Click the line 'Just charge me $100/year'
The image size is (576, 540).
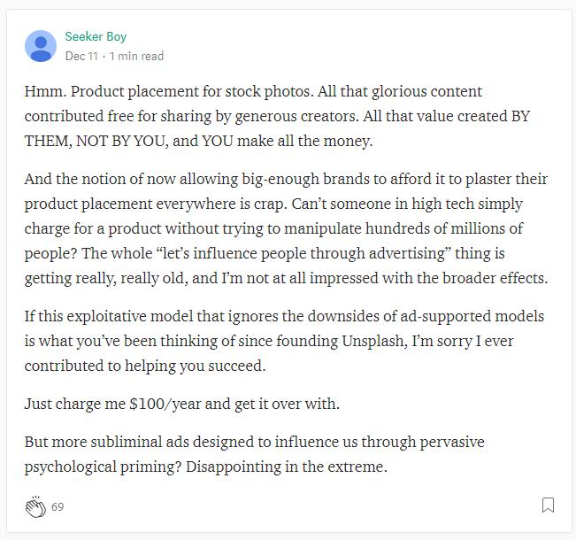click(181, 404)
